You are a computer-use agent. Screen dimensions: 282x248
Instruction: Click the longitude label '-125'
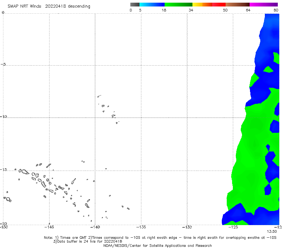(x=233, y=227)
